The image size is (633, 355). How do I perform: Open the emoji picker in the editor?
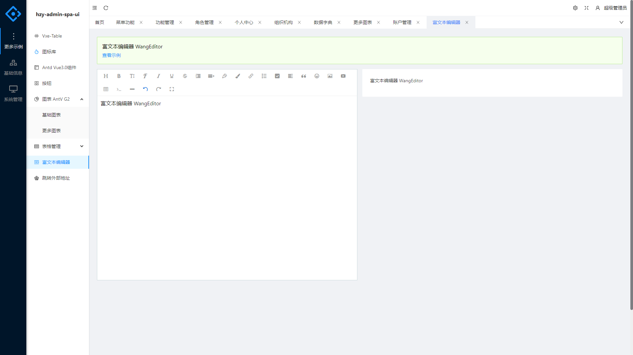point(317,76)
